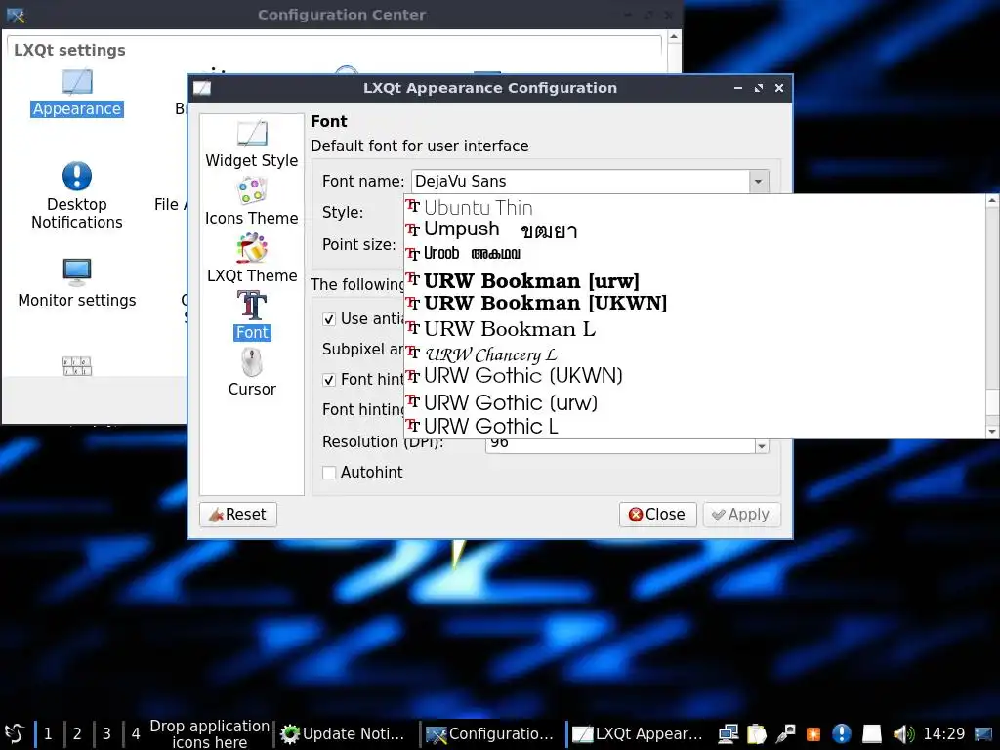Minimize the LXQt Appearance Configuration window
This screenshot has height=750, width=1000.
click(x=738, y=88)
